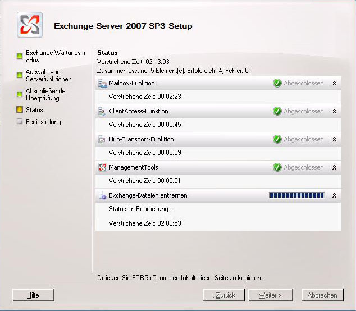Click the Hub-Transport-Funktion role icon
The image size is (356, 311).
click(x=102, y=139)
